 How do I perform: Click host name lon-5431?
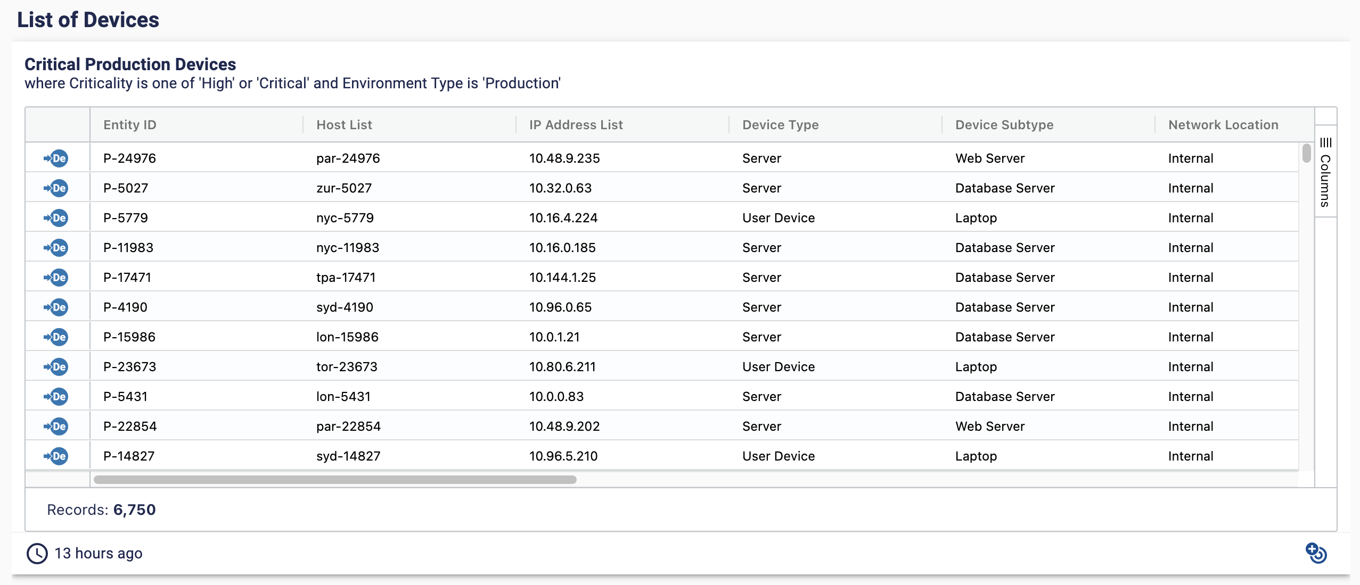point(343,396)
